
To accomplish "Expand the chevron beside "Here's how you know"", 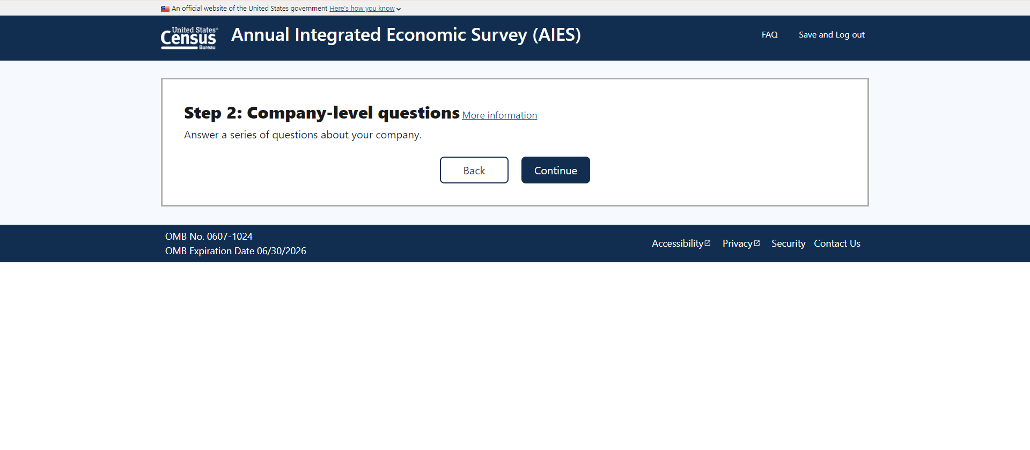I will (x=399, y=9).
